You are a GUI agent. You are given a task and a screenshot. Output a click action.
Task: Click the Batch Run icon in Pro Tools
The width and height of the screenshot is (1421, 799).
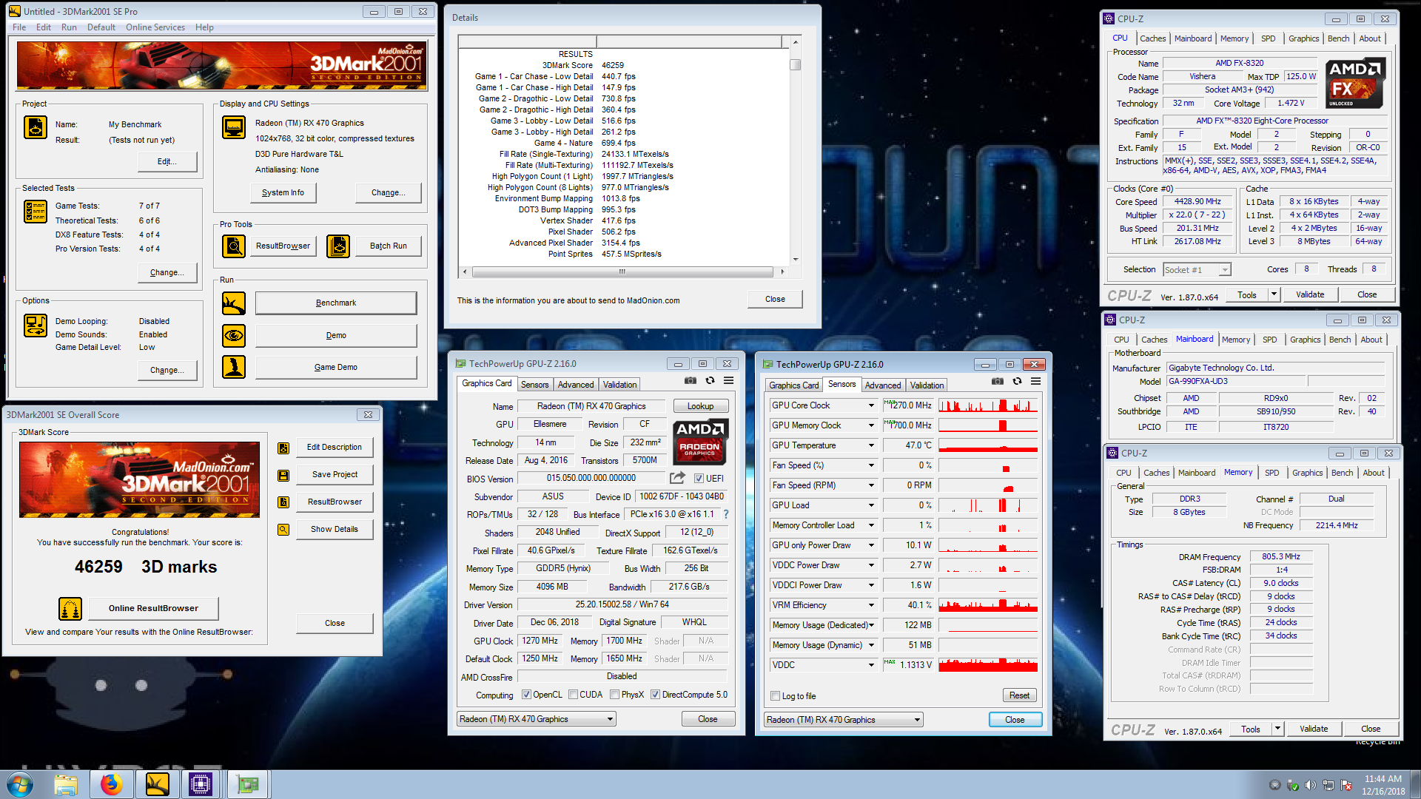tap(338, 246)
